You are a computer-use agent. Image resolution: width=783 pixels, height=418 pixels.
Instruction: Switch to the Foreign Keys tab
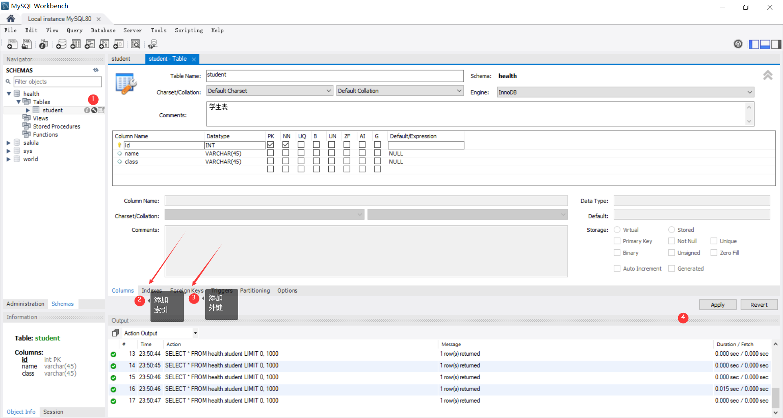click(187, 290)
